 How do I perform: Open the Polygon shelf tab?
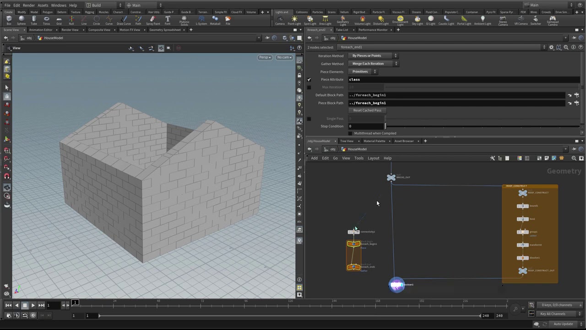pyautogui.click(x=48, y=12)
